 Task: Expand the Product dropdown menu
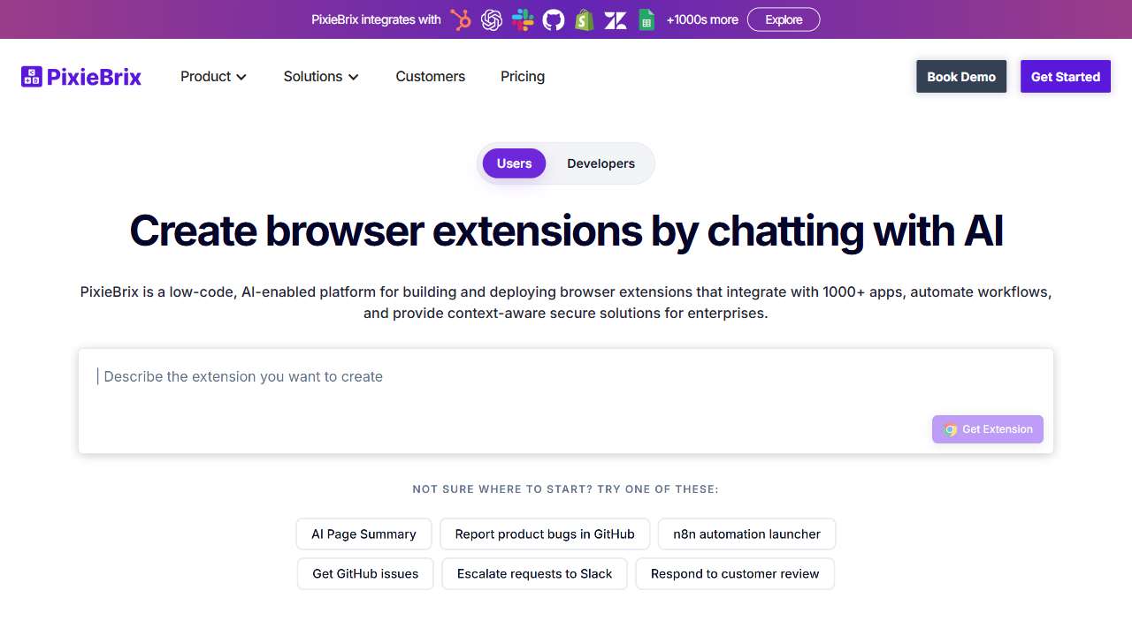[213, 77]
